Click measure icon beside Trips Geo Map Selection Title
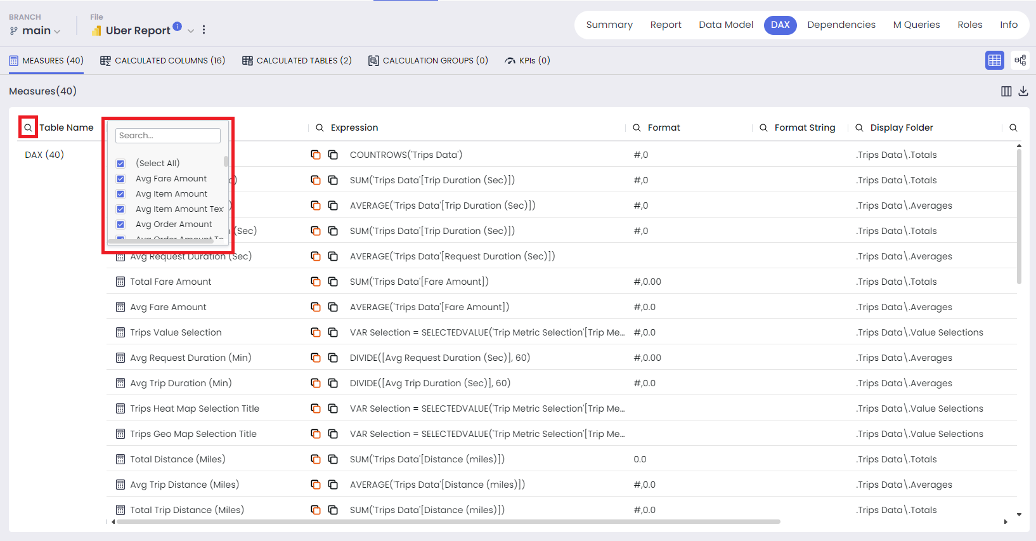This screenshot has height=541, width=1036. [120, 434]
